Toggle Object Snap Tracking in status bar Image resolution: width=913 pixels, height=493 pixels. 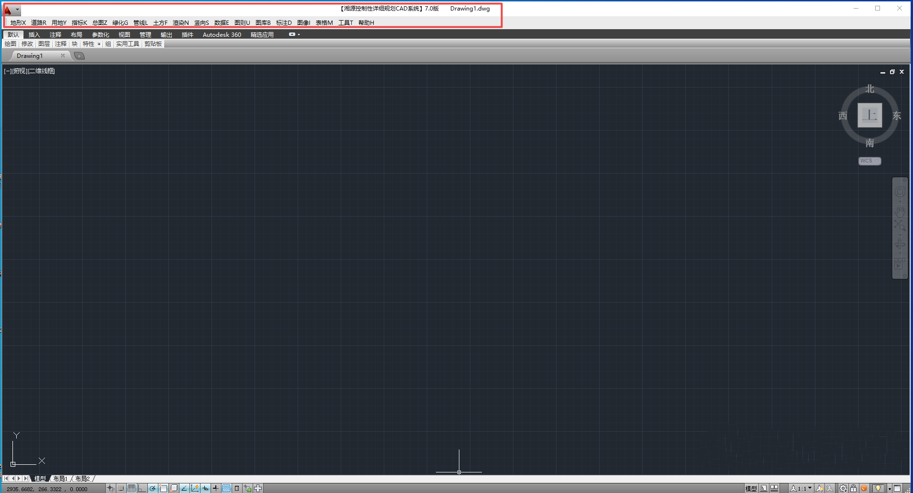[x=184, y=488]
